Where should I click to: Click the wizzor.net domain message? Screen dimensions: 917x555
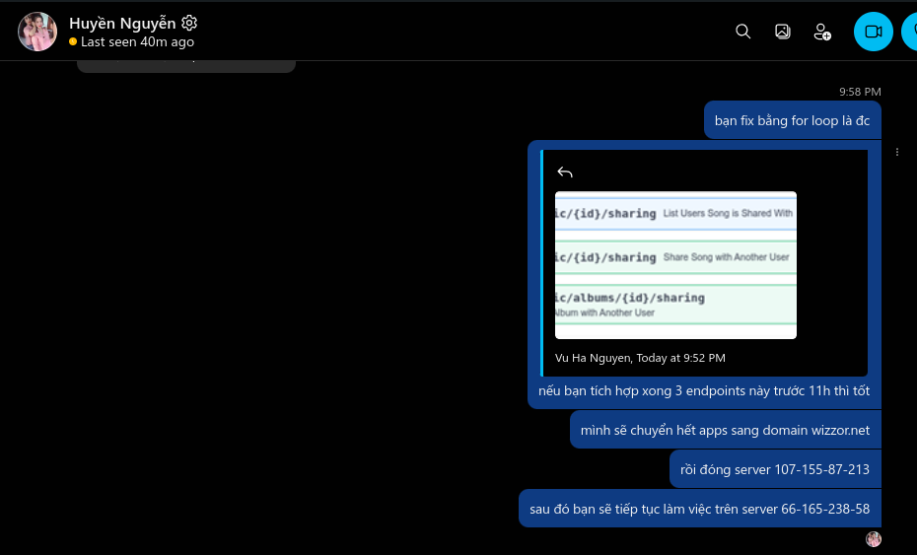(725, 430)
